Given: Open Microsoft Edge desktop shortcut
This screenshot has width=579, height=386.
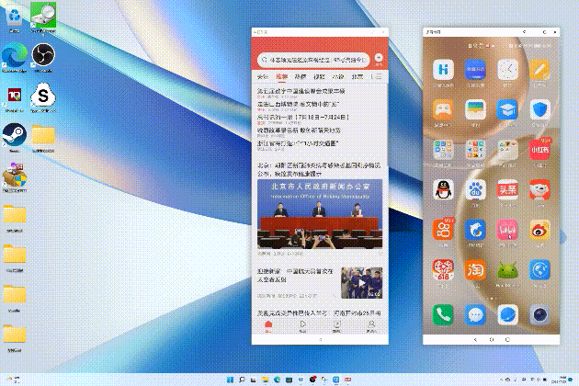Looking at the screenshot, I should click(14, 55).
